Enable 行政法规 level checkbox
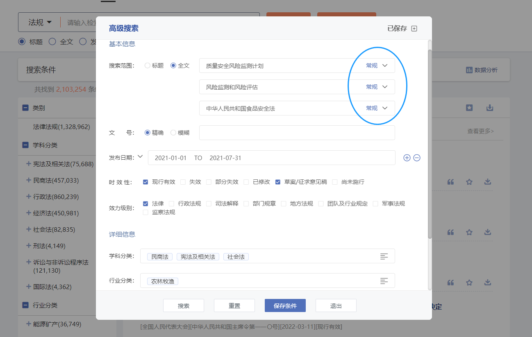The image size is (532, 337). point(171,204)
